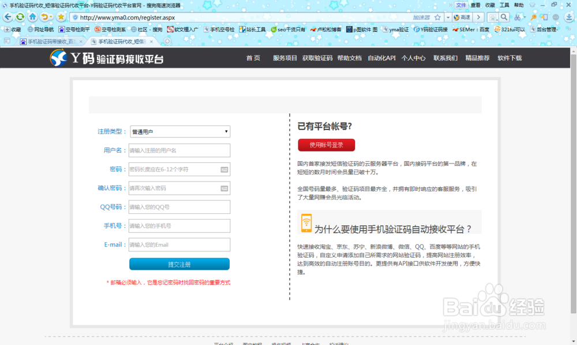This screenshot has width=577, height=345.
Task: Open the 手机空号检 bookmark
Action: pyautogui.click(x=219, y=29)
